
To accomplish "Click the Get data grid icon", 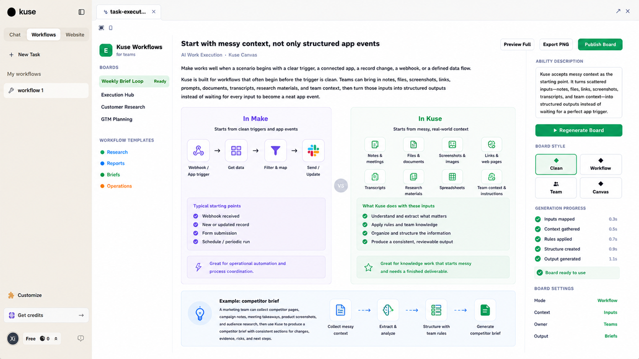I will pos(236,151).
